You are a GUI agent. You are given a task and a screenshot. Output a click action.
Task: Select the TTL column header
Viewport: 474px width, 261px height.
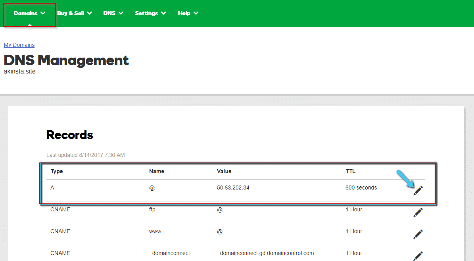[x=351, y=171]
